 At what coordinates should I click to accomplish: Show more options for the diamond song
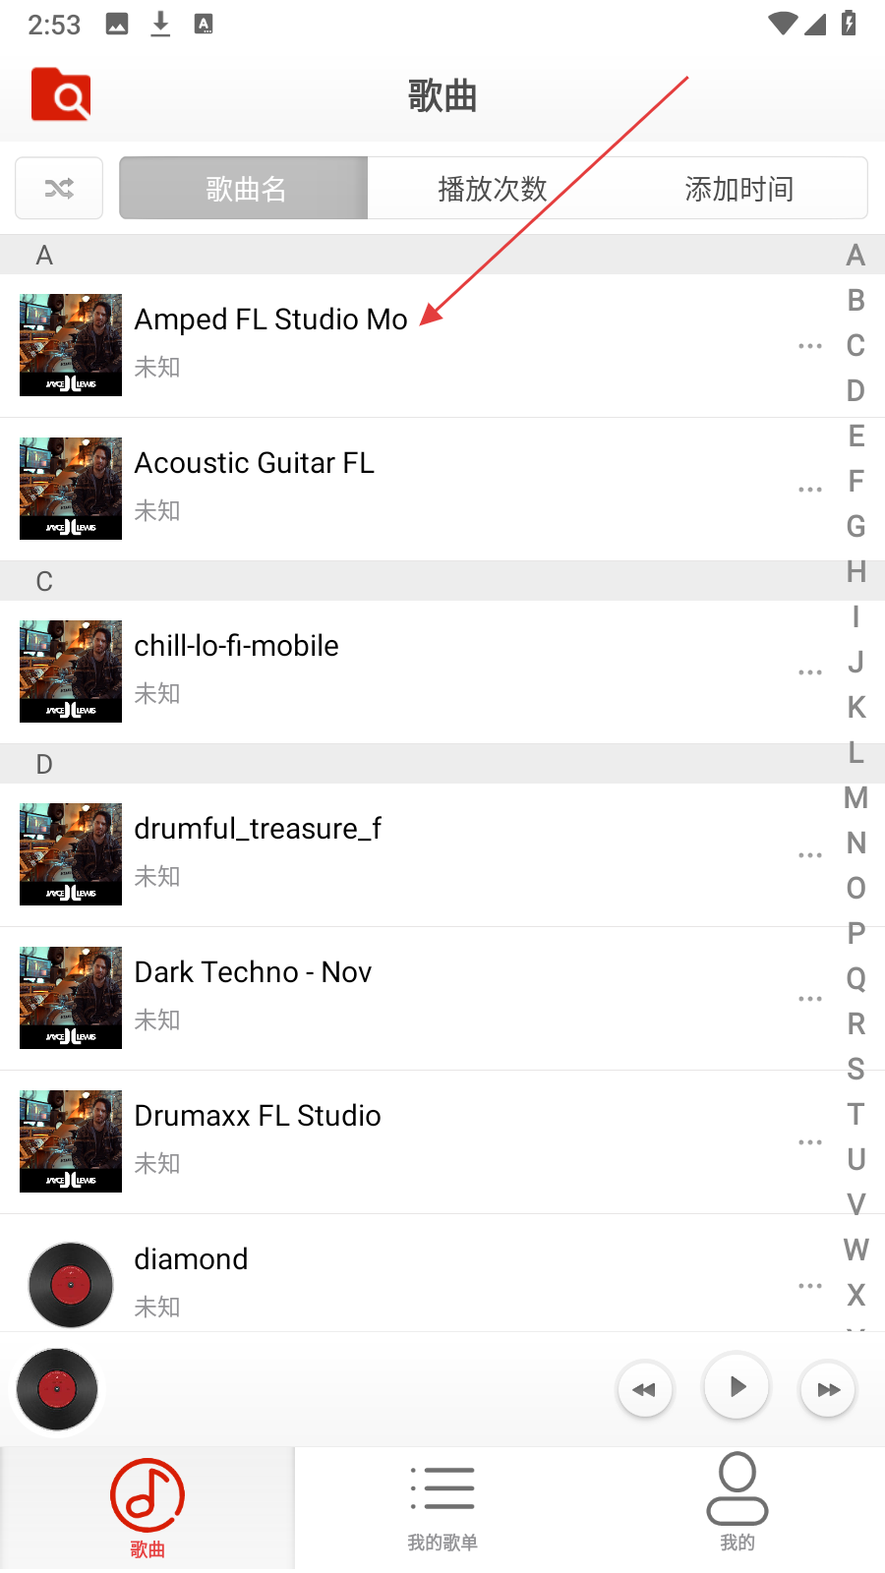click(x=810, y=1286)
